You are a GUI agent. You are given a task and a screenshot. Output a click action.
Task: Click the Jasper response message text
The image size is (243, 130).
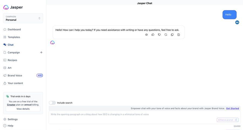[x=117, y=30]
